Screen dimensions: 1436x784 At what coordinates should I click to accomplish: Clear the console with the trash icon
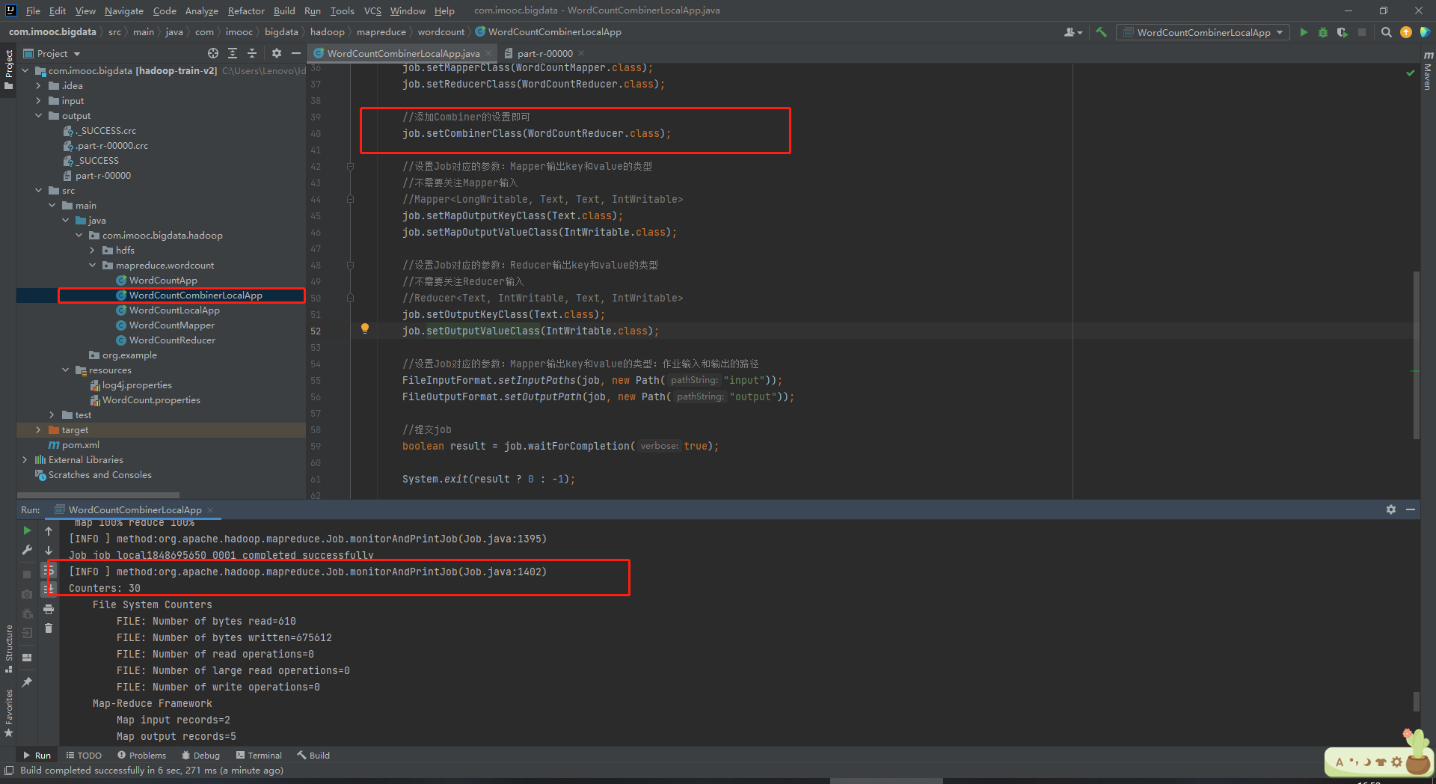point(49,628)
